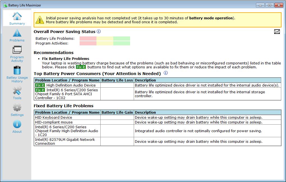Viewport: 286px width, 182px height.
Task: Open the Battery Usage History battery icon
Action: (17, 70)
